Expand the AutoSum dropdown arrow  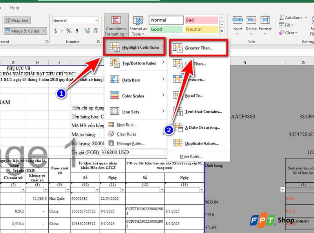point(306,17)
